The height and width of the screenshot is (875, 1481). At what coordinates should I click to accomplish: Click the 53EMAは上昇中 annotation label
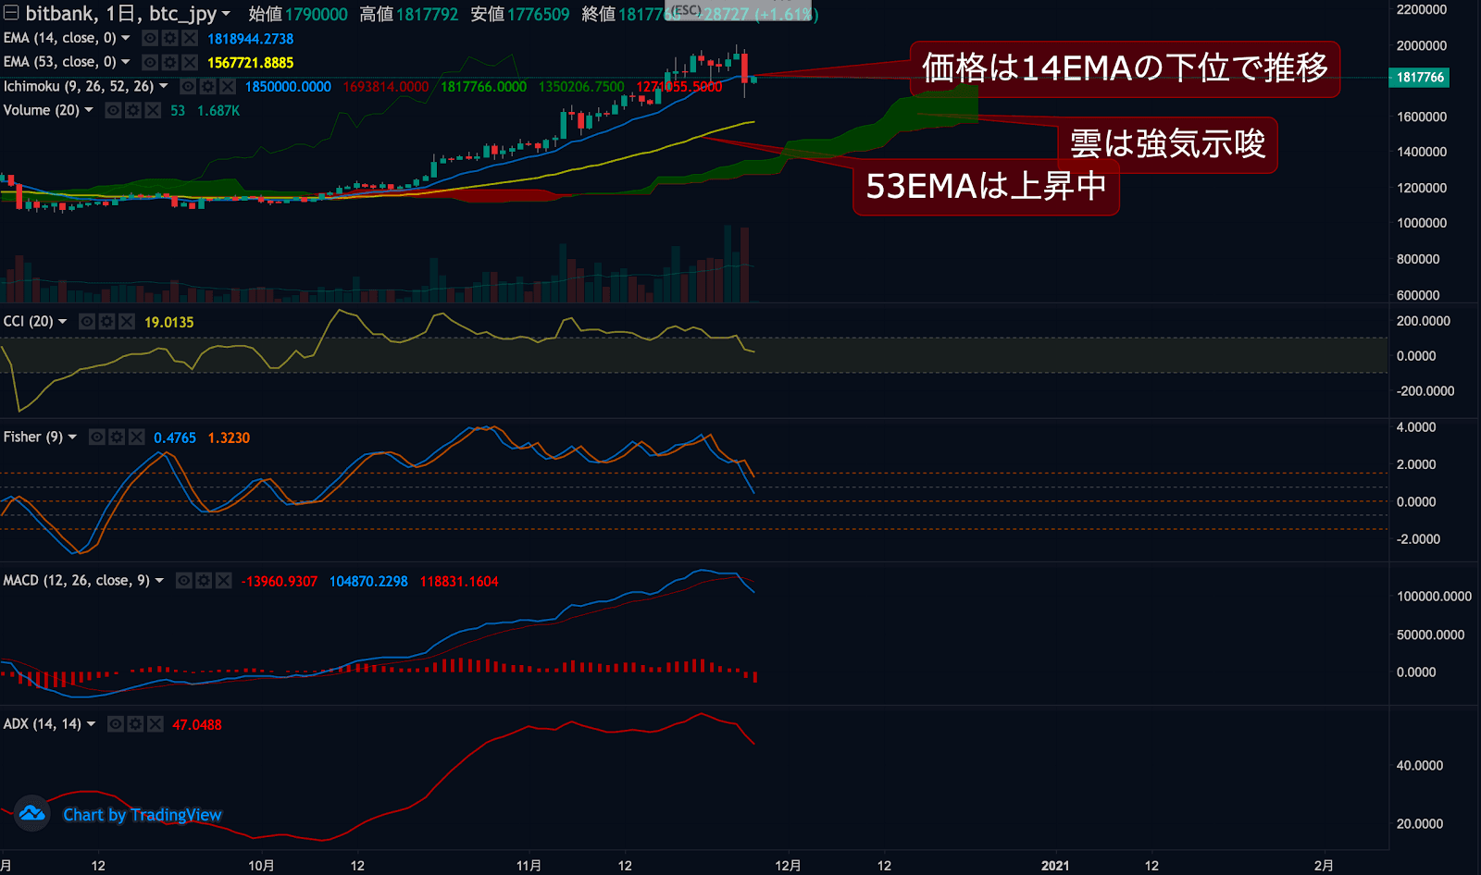[x=986, y=187]
